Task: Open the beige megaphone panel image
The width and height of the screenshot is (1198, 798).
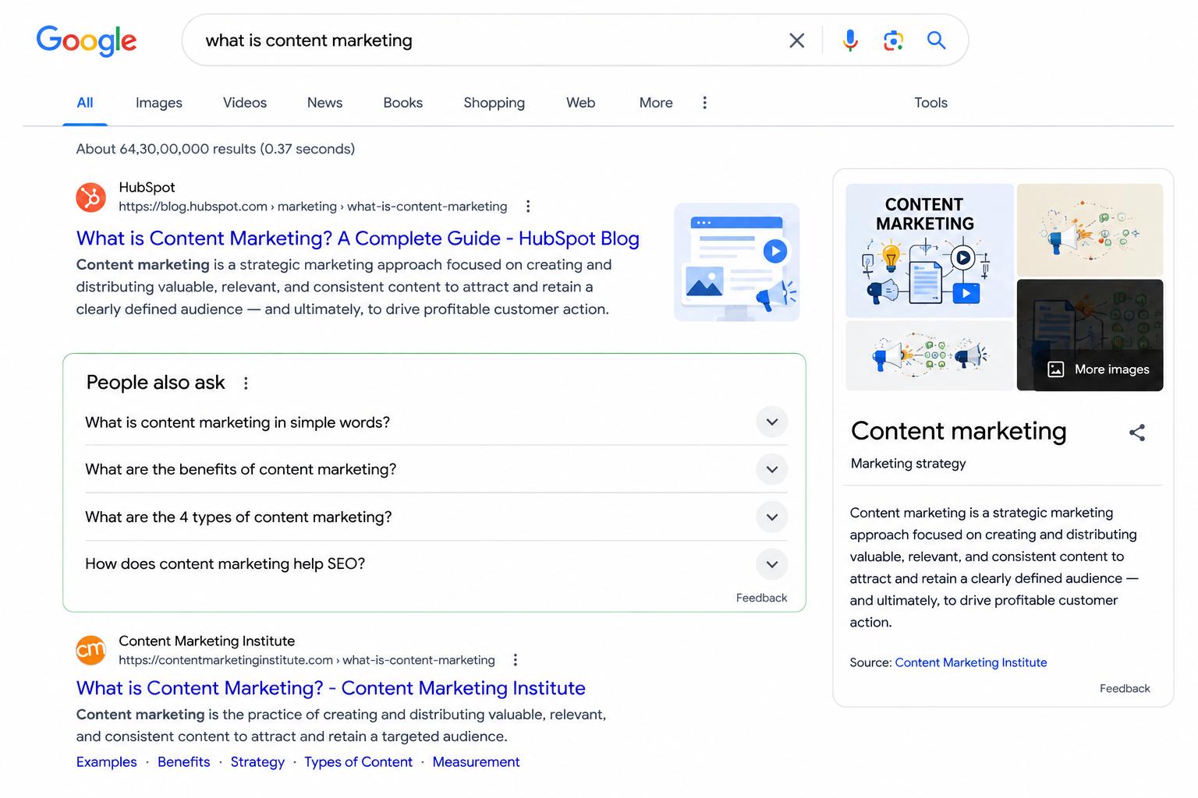Action: click(1090, 230)
